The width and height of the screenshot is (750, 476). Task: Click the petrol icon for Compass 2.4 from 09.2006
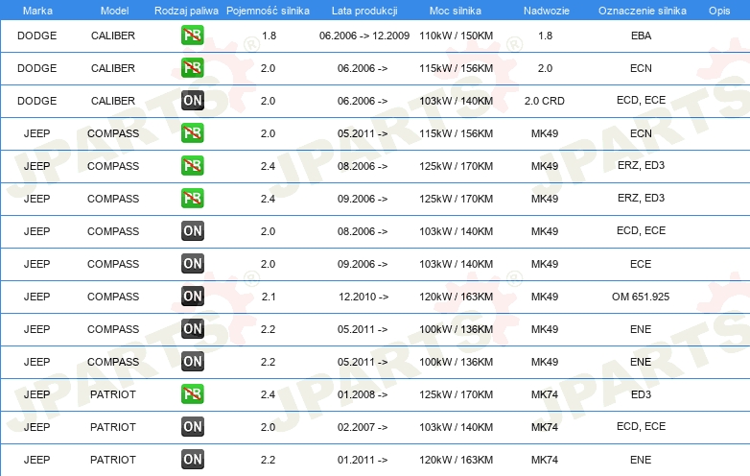click(x=192, y=198)
